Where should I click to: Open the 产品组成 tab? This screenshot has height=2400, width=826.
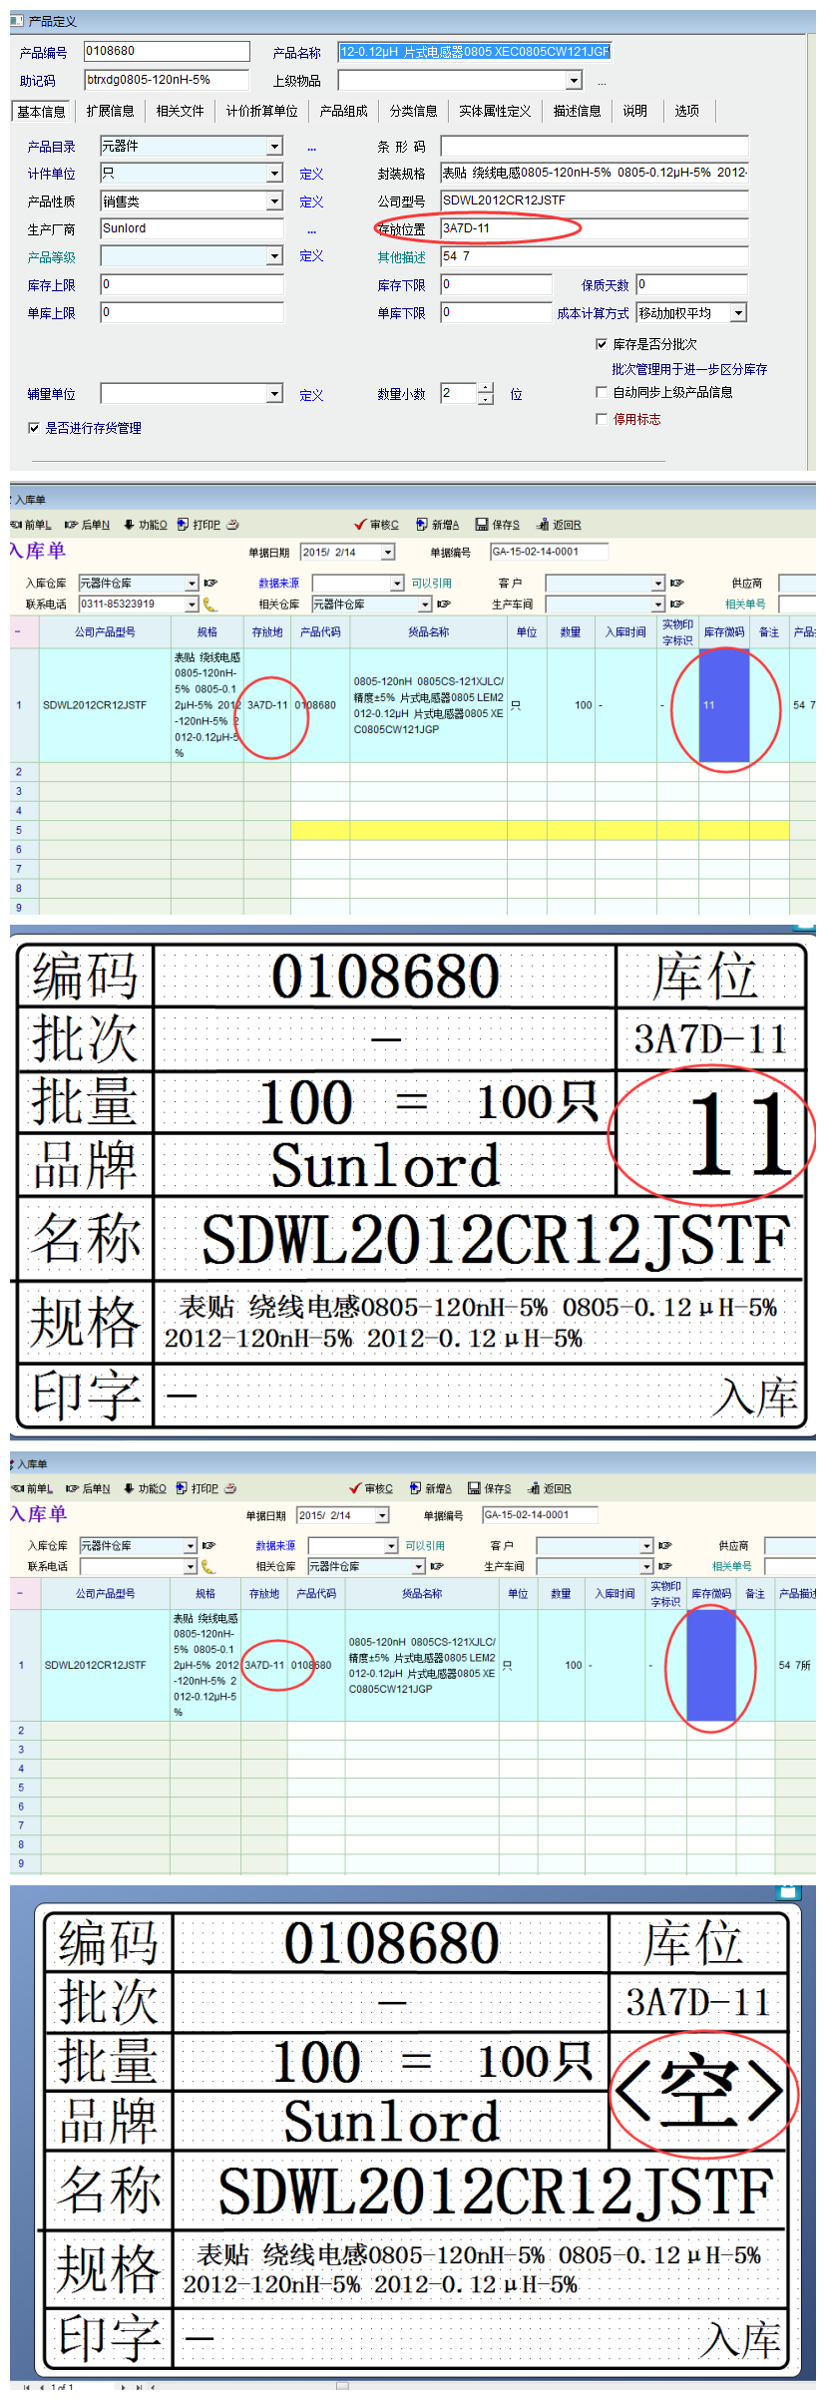click(343, 111)
